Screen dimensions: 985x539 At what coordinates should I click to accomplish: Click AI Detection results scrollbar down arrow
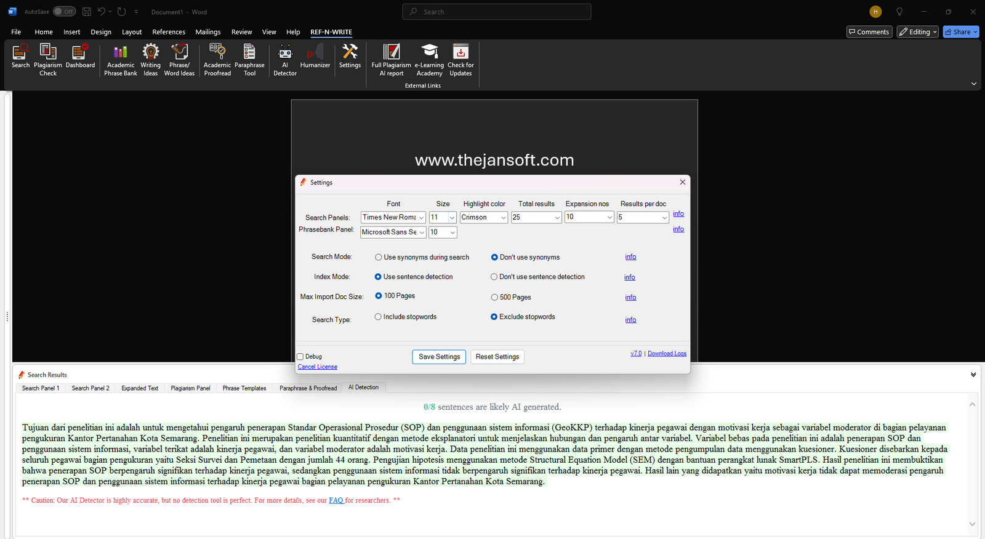pyautogui.click(x=972, y=524)
